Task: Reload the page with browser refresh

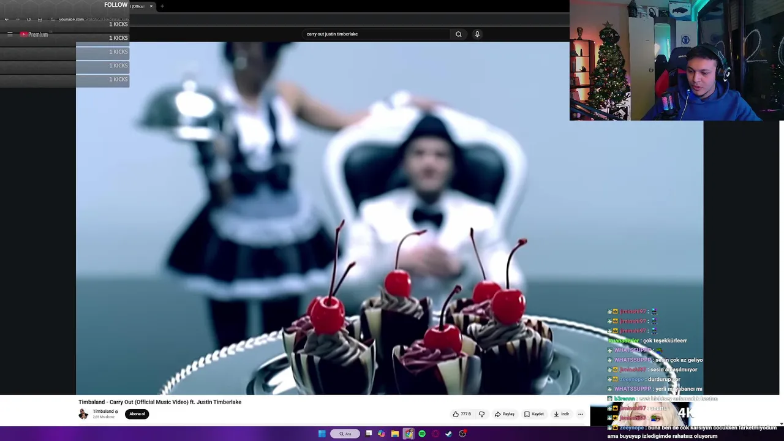Action: [x=29, y=20]
